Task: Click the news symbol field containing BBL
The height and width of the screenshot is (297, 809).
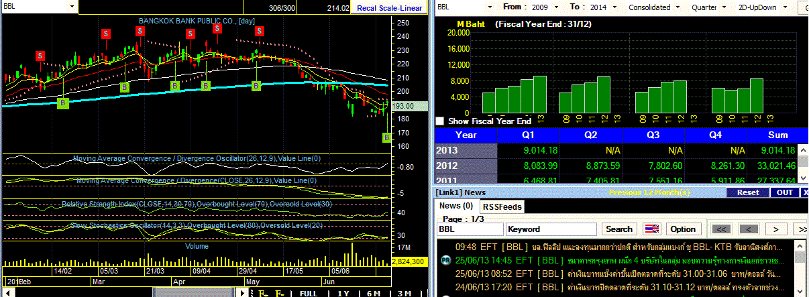Action: pos(470,229)
